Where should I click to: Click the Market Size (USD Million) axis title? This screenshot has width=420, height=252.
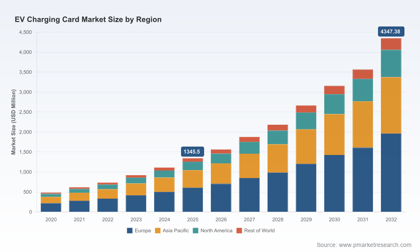point(13,122)
